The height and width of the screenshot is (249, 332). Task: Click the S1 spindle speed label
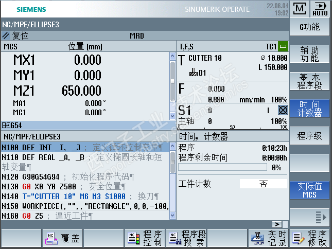[x=184, y=110]
